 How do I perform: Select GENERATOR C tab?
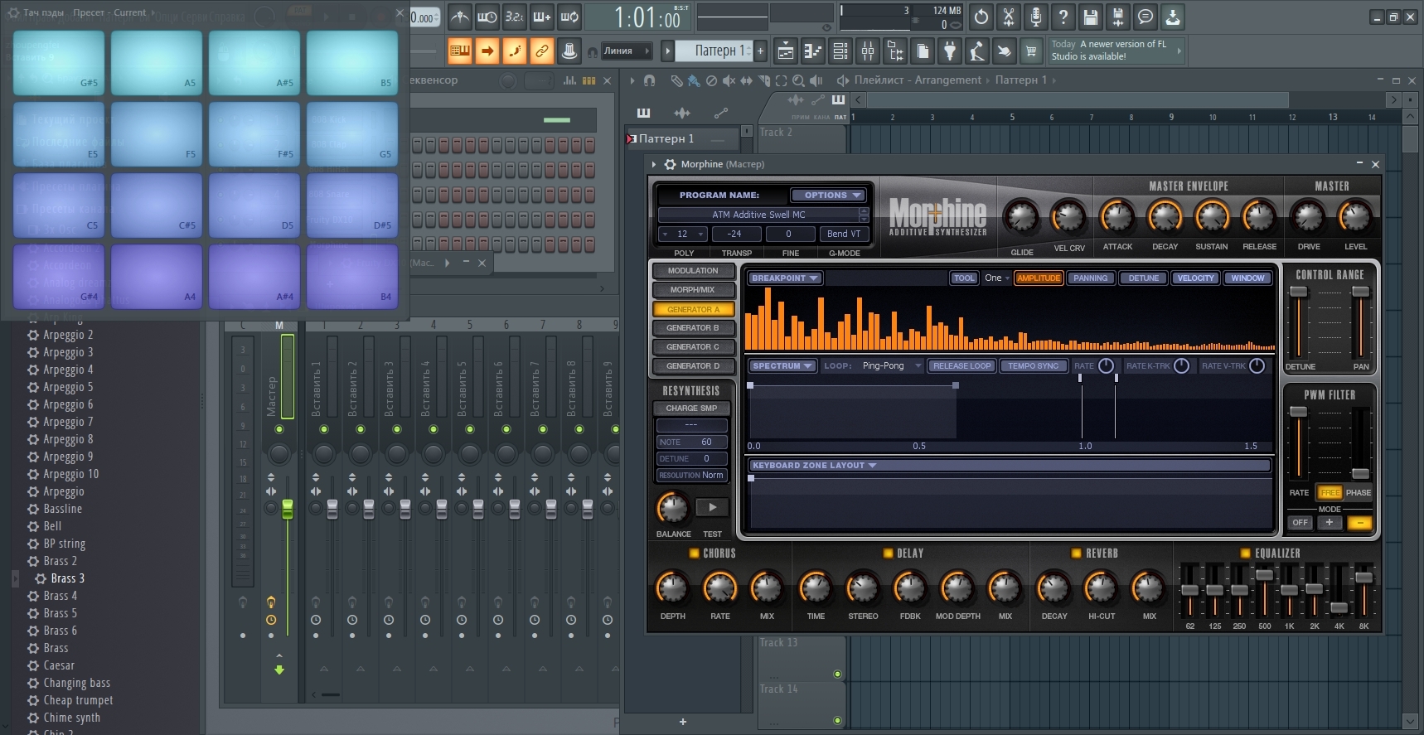pyautogui.click(x=693, y=347)
